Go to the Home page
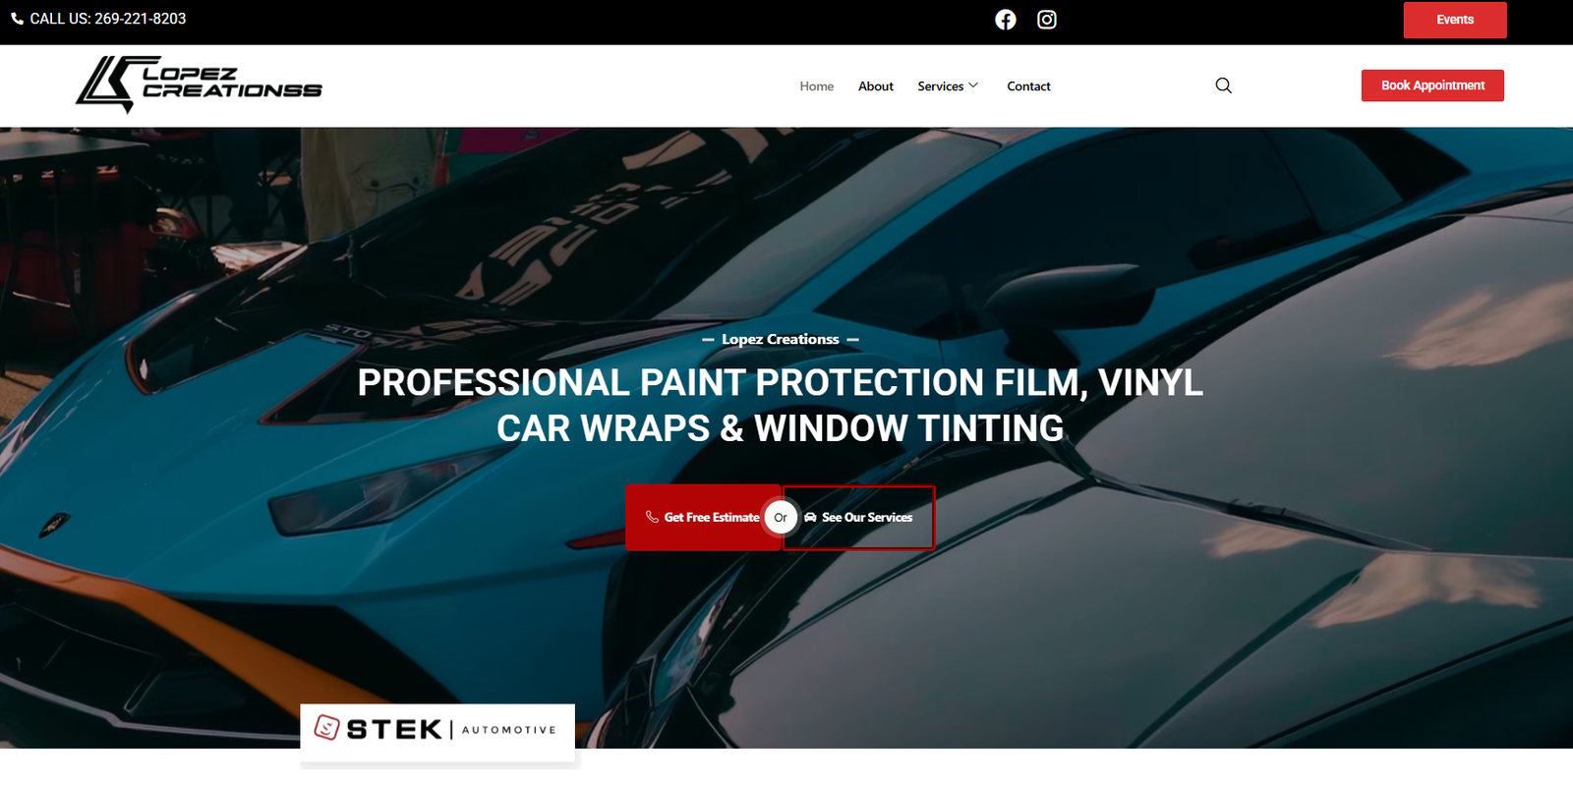 [816, 86]
